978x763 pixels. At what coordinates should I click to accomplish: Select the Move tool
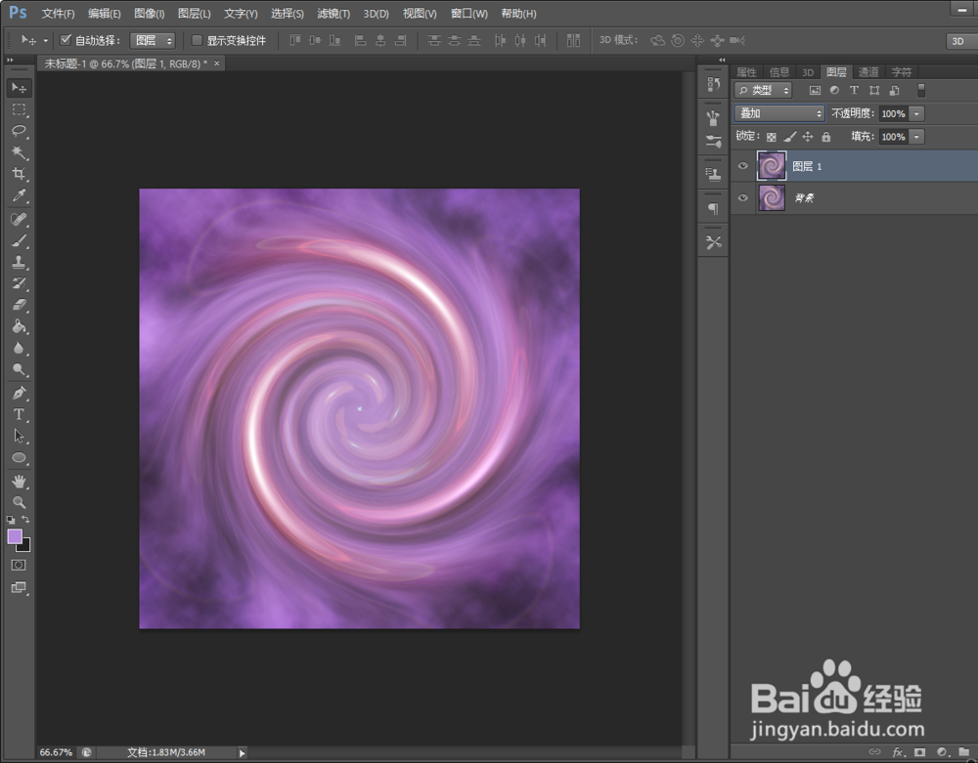tap(20, 88)
